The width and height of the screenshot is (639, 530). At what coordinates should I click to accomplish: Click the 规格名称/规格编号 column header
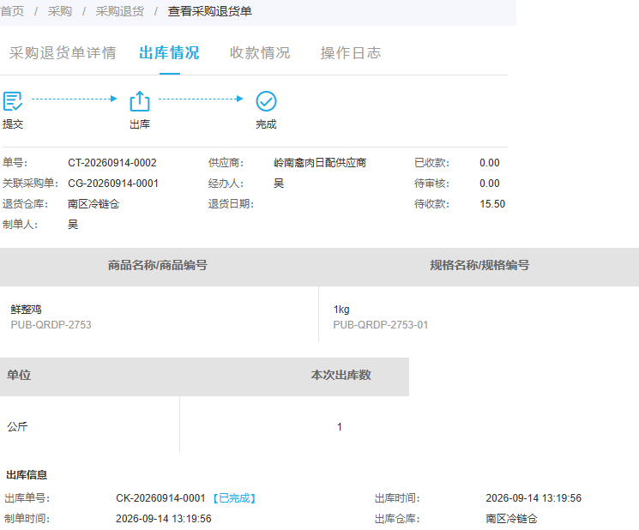point(479,266)
